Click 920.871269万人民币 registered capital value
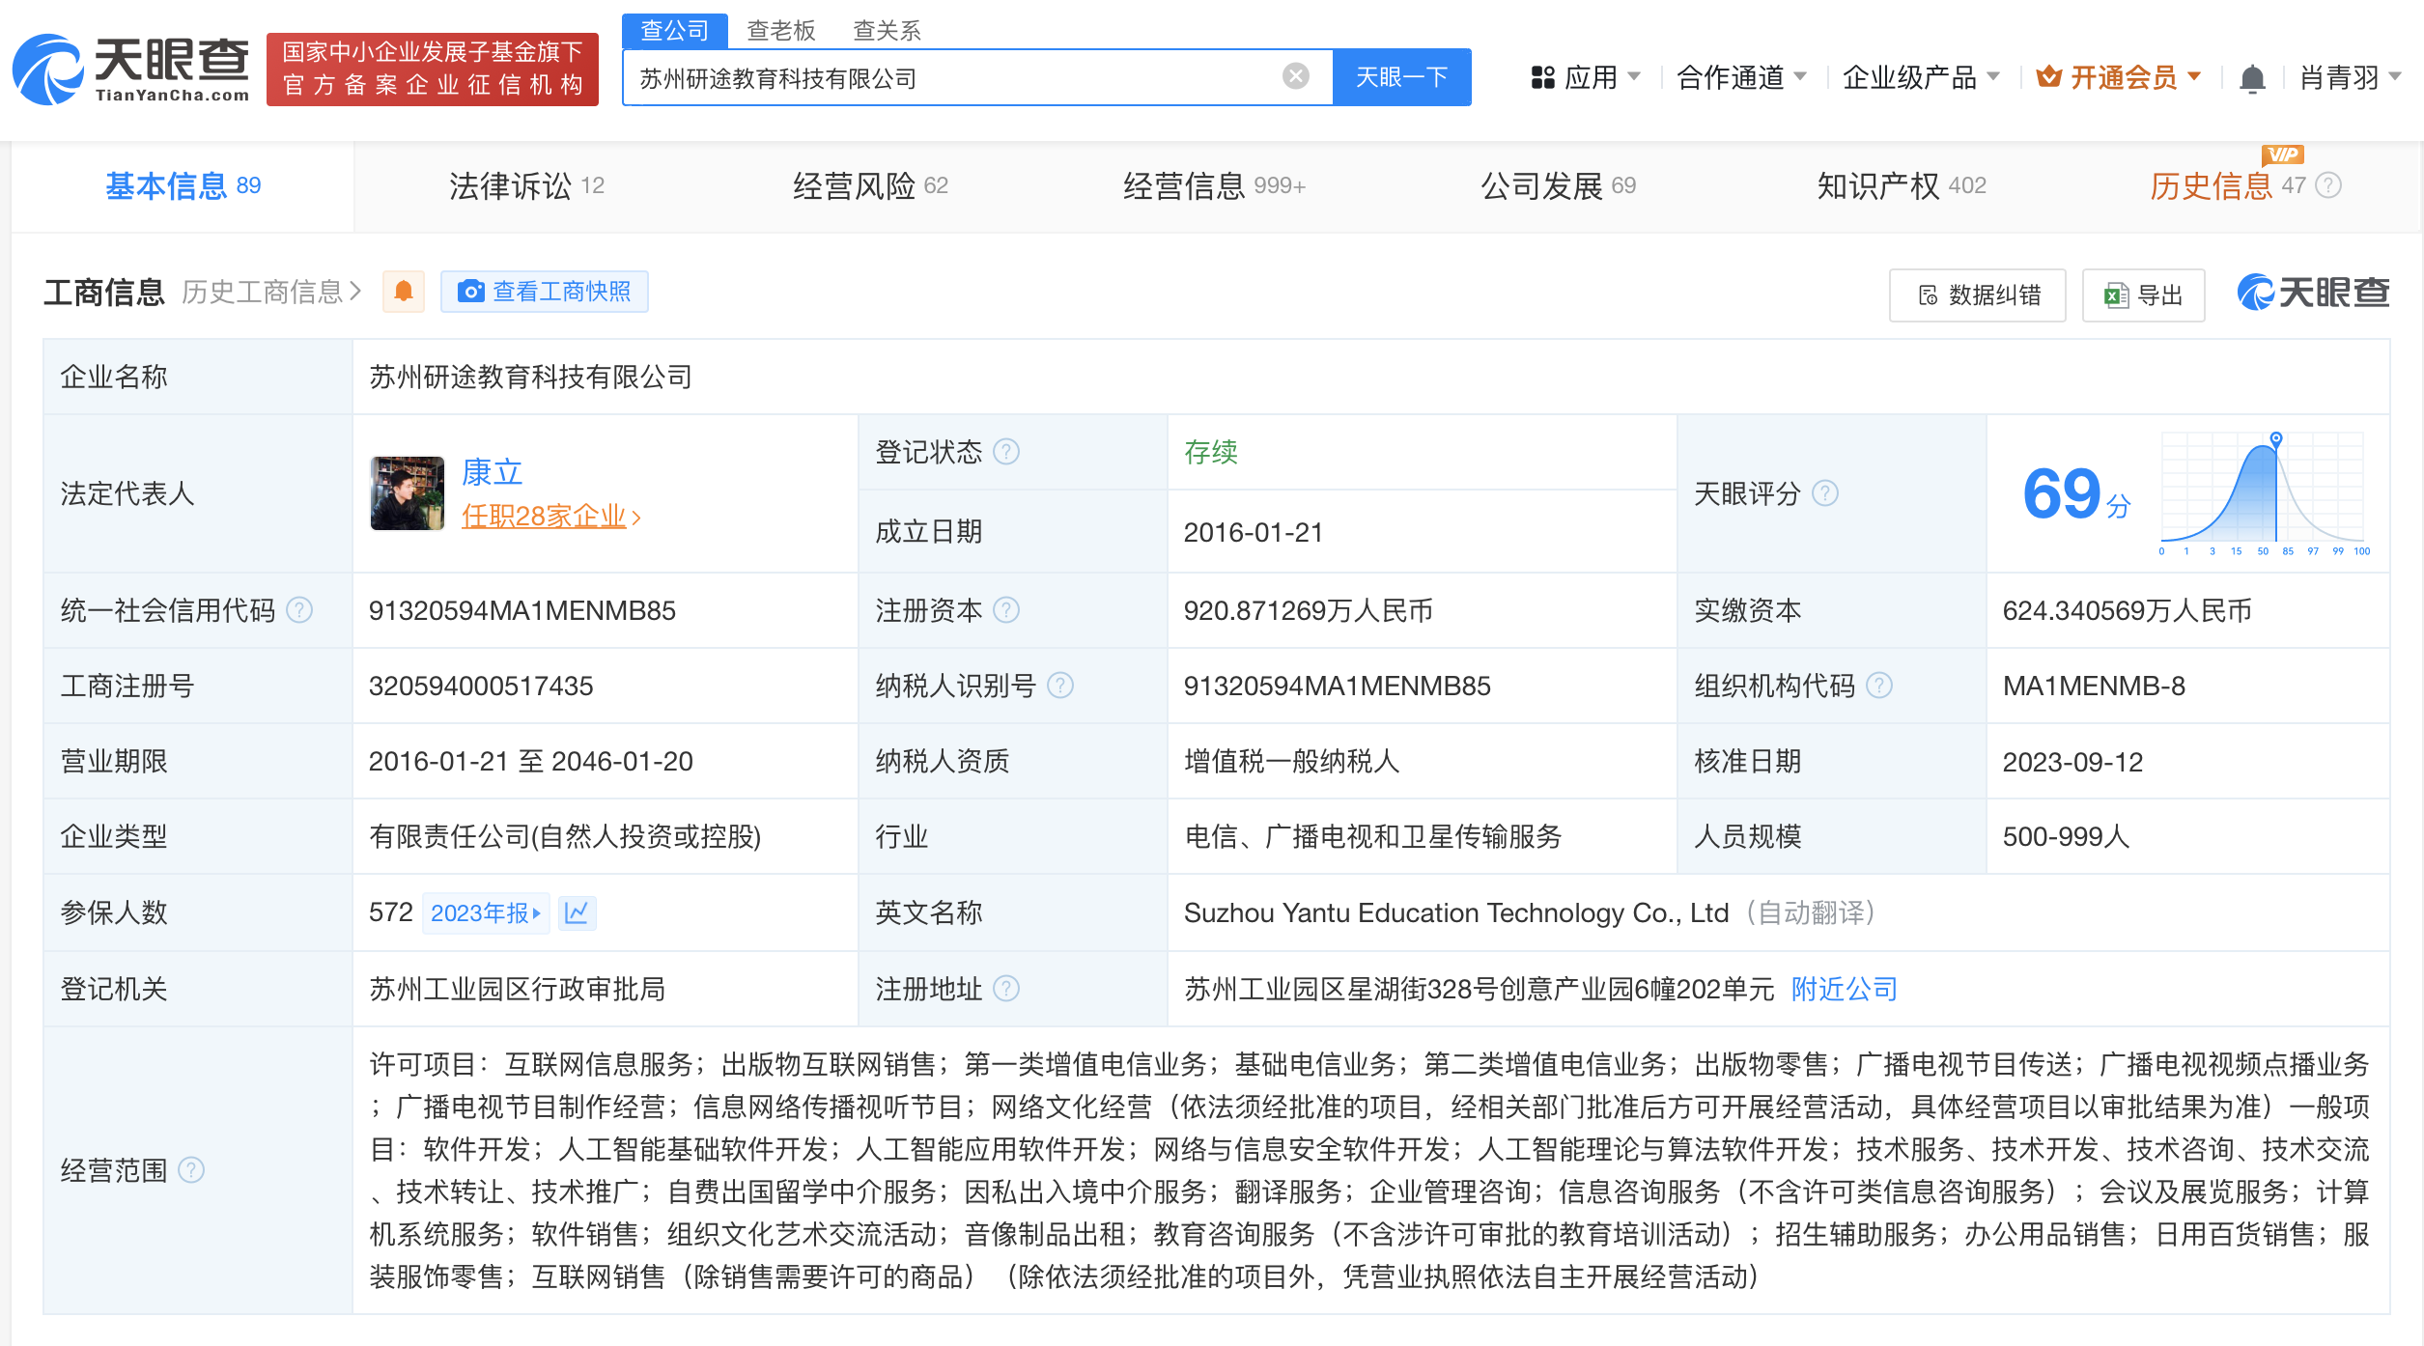Screen dimensions: 2424x1346 click(x=1309, y=610)
